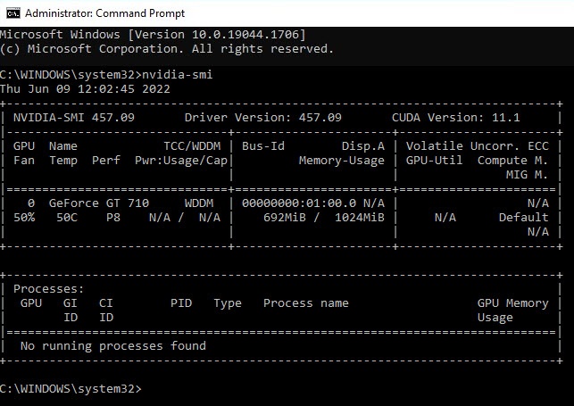
Task: Click the NVIDIA-SMI 457.09 text
Action: point(74,118)
